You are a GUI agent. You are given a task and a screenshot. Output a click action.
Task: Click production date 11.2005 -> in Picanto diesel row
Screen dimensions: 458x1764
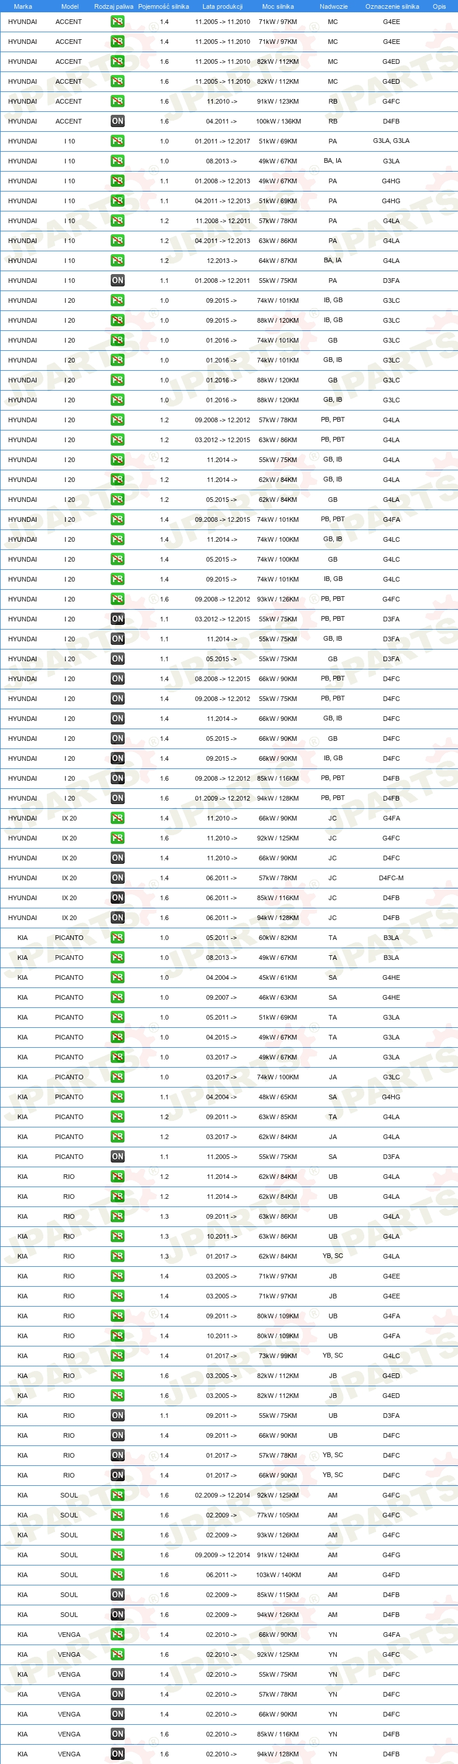pyautogui.click(x=222, y=1157)
